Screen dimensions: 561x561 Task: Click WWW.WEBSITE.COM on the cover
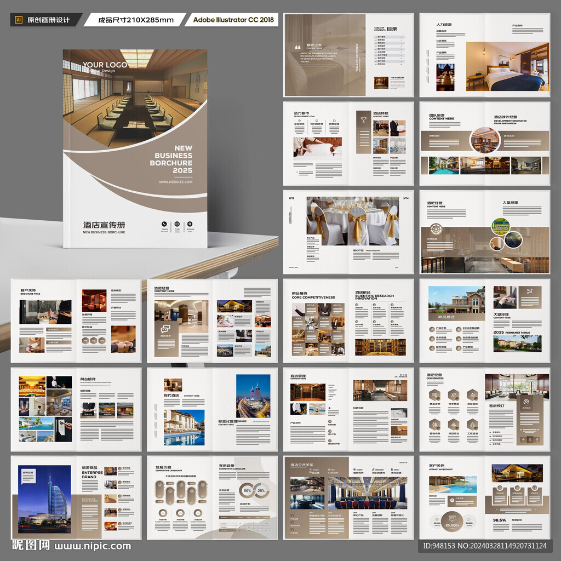point(176,182)
